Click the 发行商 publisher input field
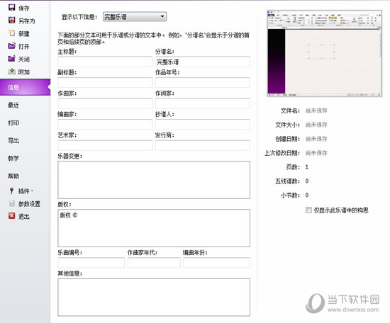This screenshot has height=323, width=390. (x=203, y=145)
